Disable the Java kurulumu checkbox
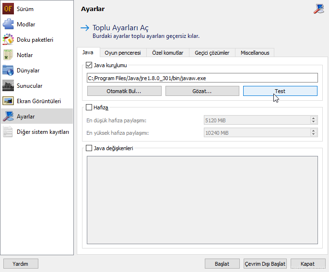The image size is (329, 272). [x=89, y=65]
